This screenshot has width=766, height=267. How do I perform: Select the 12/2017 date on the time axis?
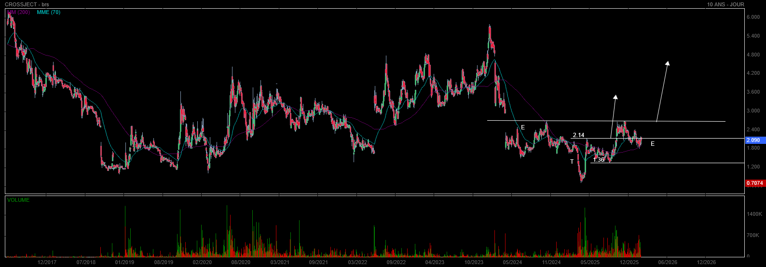click(47, 262)
